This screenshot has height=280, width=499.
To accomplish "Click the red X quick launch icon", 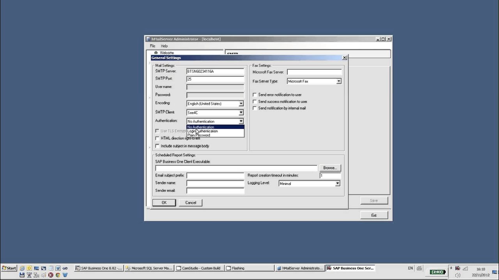I will coord(51,275).
